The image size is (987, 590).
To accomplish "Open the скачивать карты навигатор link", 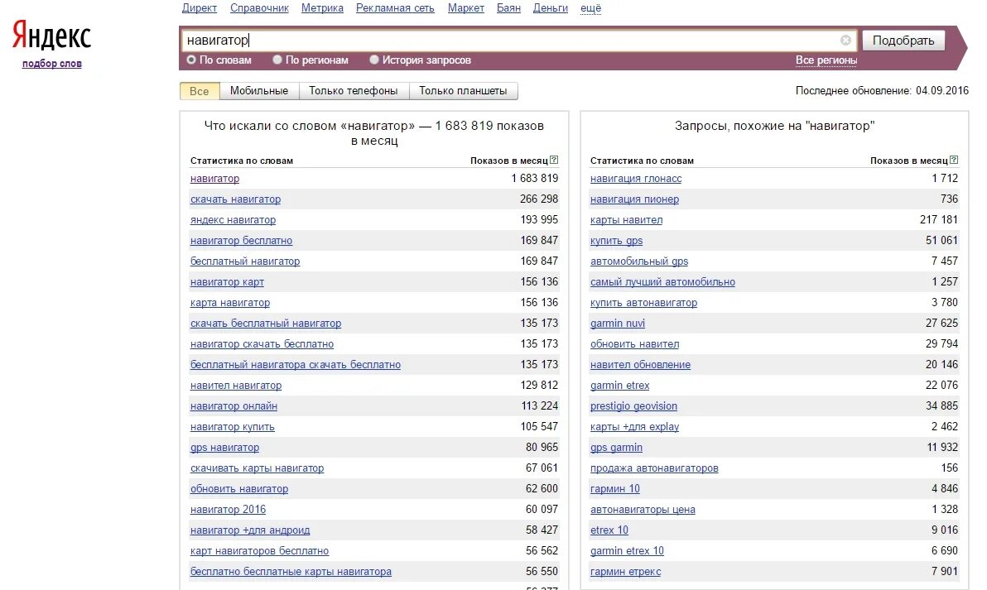I will (257, 468).
